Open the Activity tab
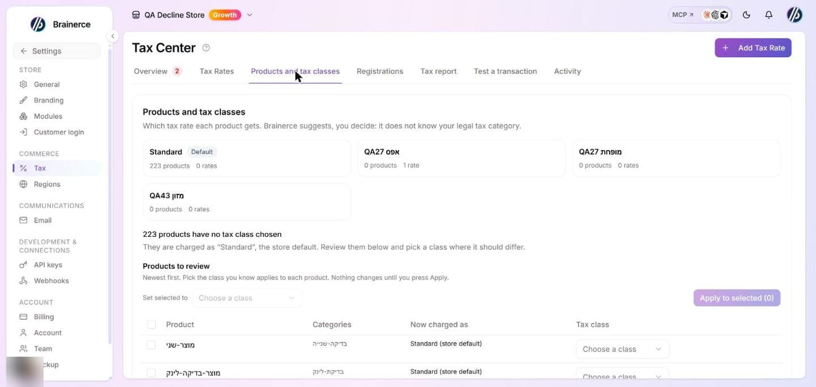This screenshot has height=387, width=816. [x=567, y=71]
